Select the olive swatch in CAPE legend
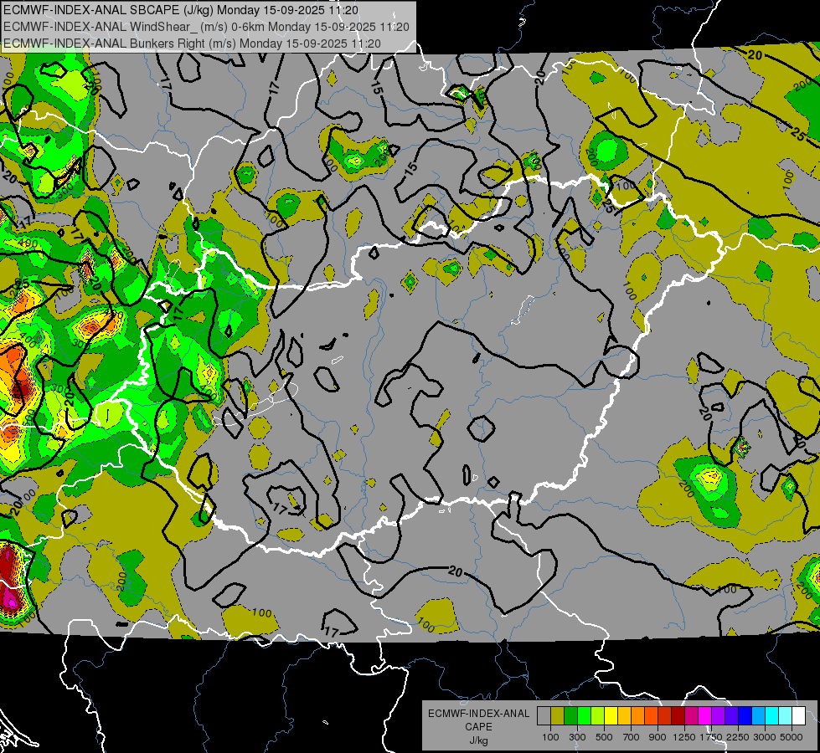 pos(557,715)
